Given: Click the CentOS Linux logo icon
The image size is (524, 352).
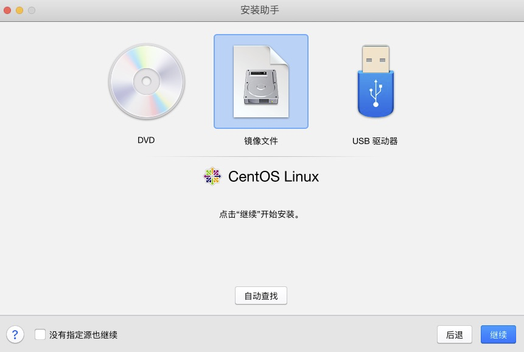Looking at the screenshot, I should pyautogui.click(x=212, y=176).
